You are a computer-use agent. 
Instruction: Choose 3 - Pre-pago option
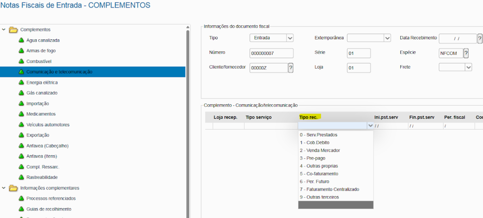point(336,158)
